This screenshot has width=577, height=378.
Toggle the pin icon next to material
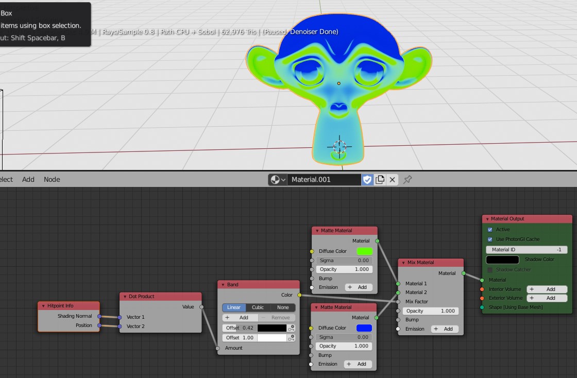408,180
